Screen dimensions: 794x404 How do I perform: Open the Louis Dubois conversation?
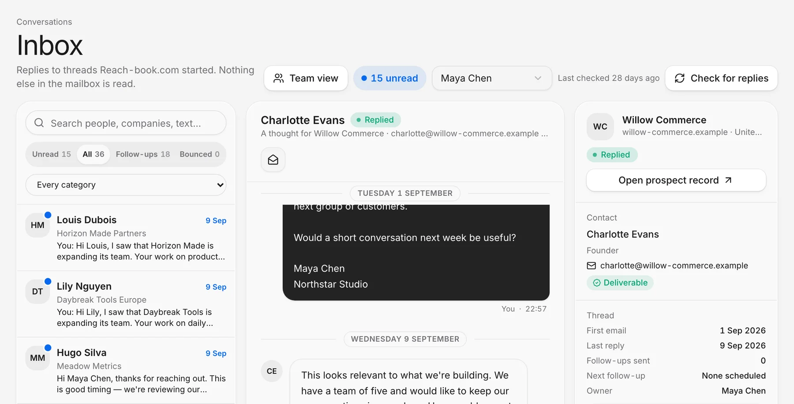tap(126, 238)
